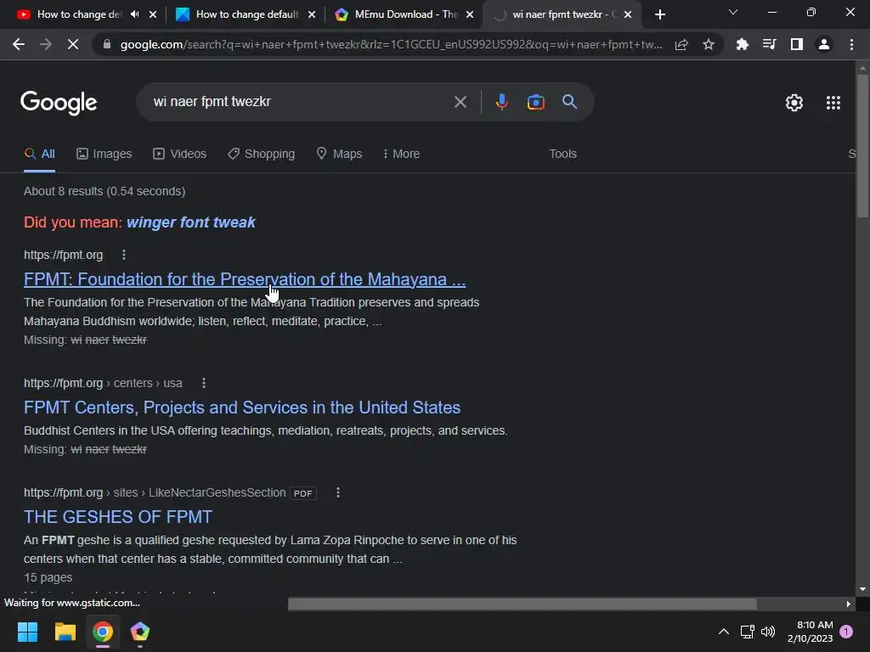Click the horizontal scrollbar thumb

pos(523,604)
